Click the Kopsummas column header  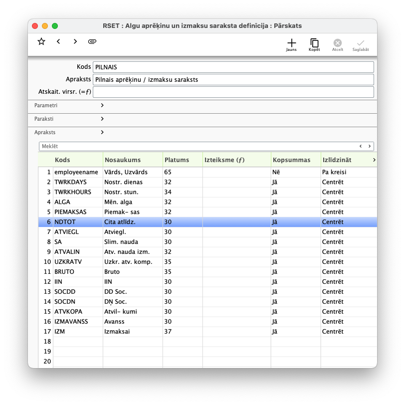(x=295, y=160)
